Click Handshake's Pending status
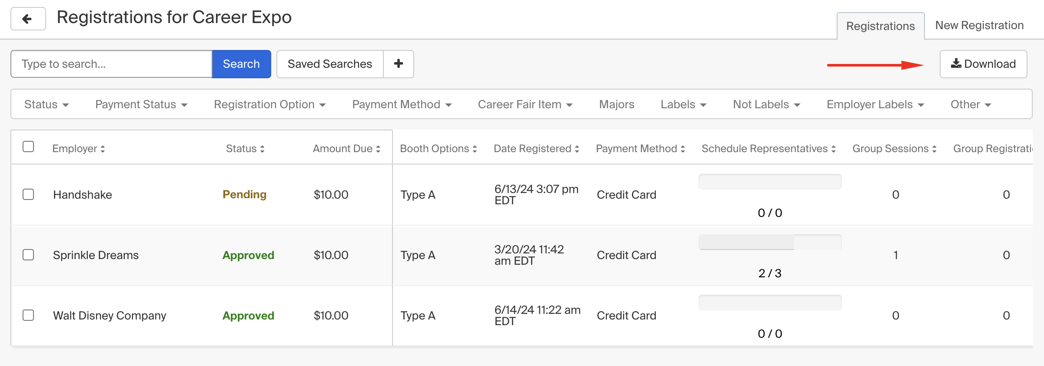The image size is (1044, 366). point(244,194)
